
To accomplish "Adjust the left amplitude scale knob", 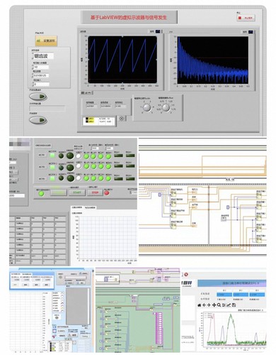I will (x=147, y=108).
